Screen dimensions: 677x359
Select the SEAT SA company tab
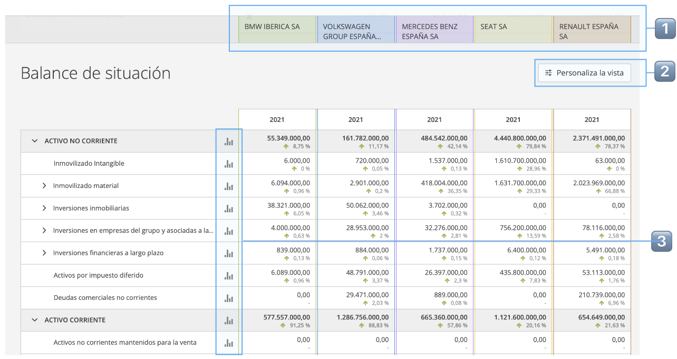point(514,30)
